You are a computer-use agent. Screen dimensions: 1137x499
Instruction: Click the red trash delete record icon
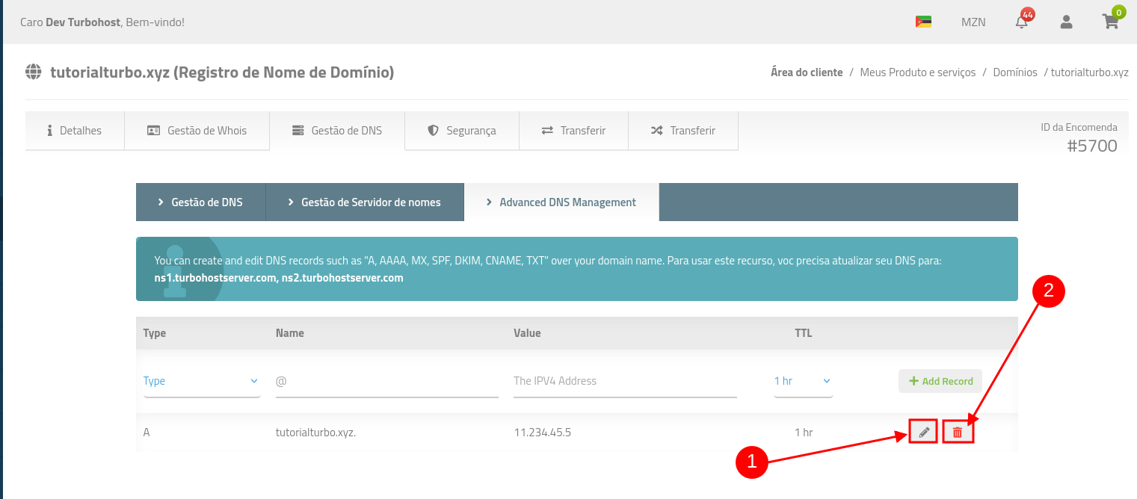[x=958, y=432]
